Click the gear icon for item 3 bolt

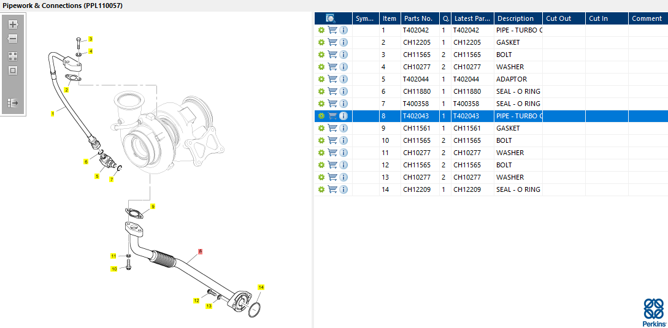pos(321,55)
